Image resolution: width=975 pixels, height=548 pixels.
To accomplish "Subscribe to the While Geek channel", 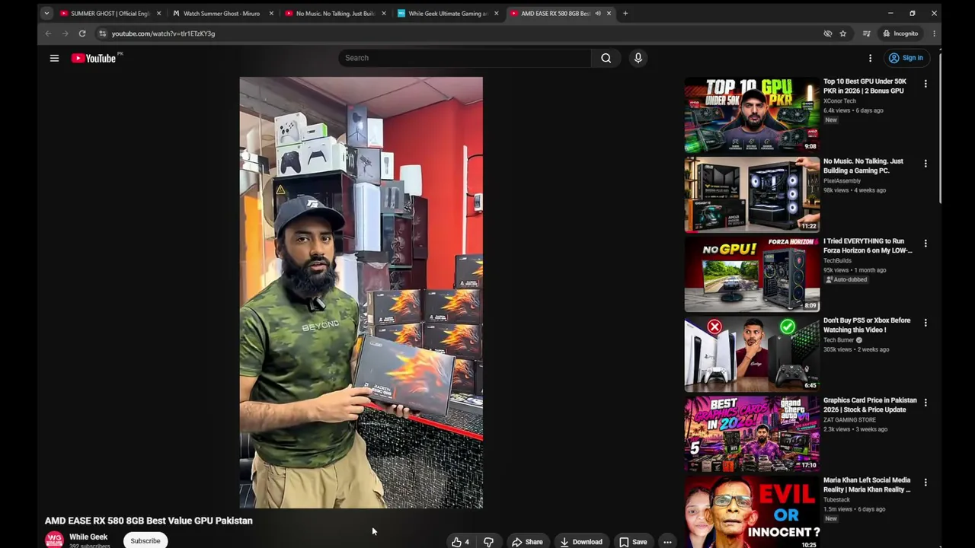I will 145,541.
